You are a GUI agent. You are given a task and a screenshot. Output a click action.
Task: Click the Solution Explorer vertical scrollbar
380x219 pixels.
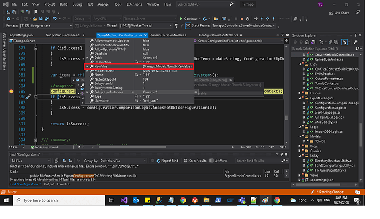point(360,135)
